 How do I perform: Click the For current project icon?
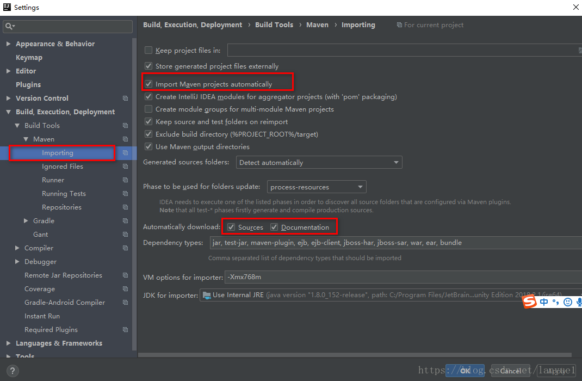pyautogui.click(x=399, y=25)
